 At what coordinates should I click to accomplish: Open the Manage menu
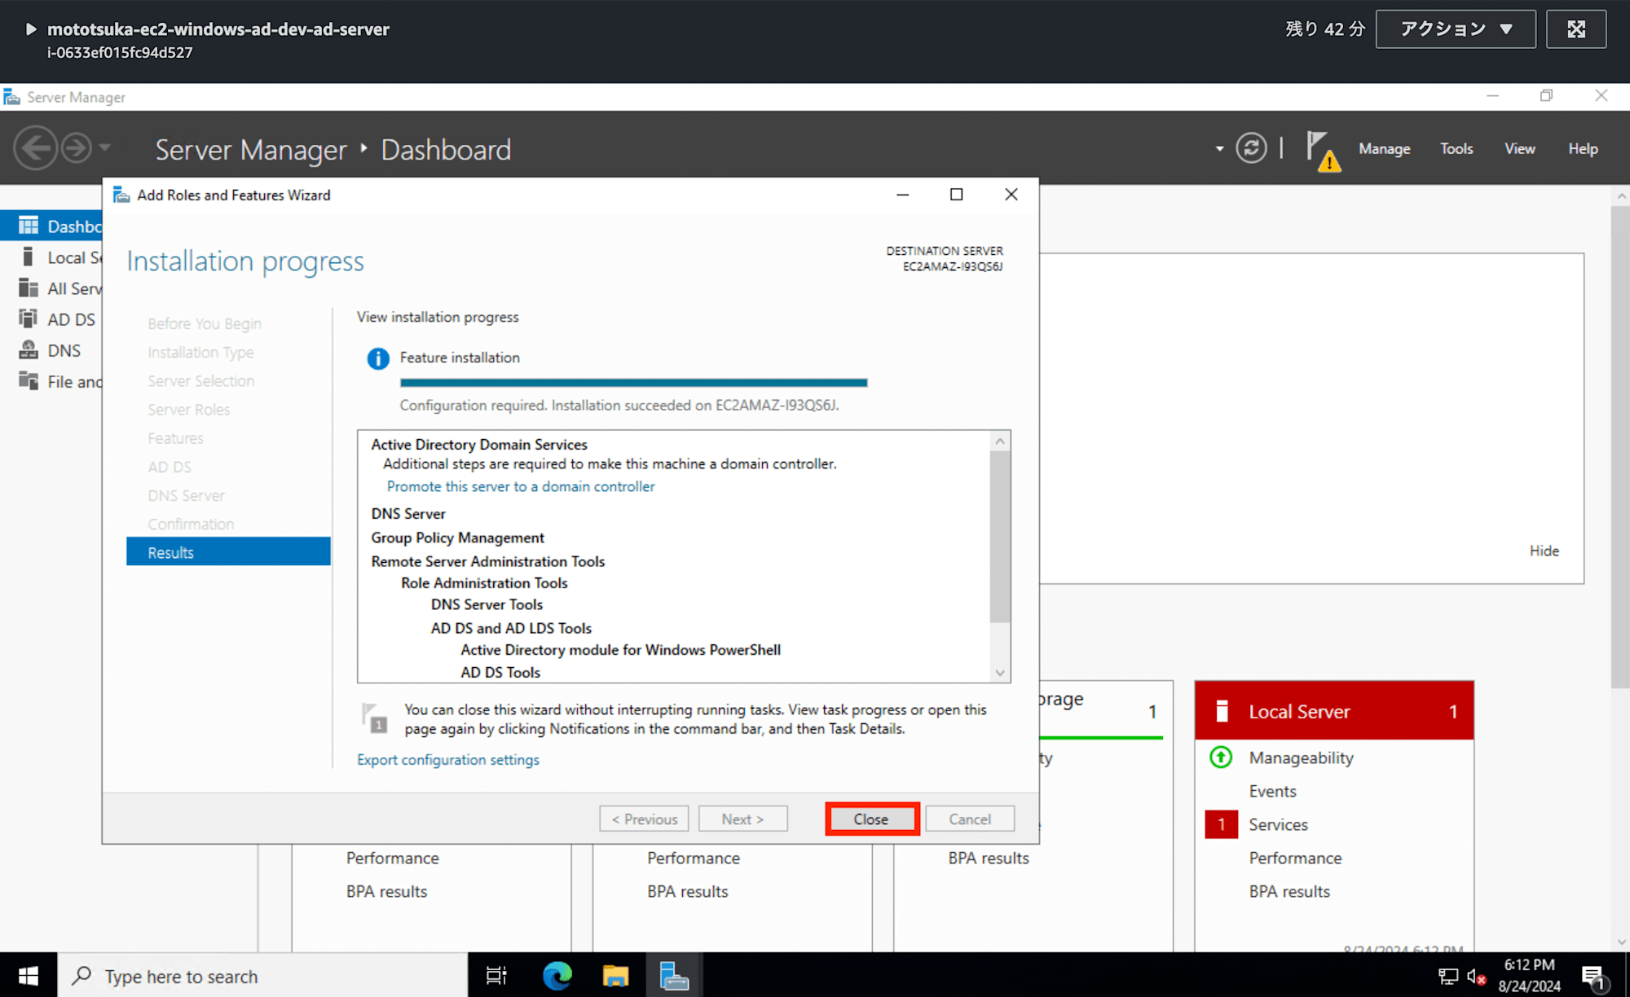pos(1384,149)
